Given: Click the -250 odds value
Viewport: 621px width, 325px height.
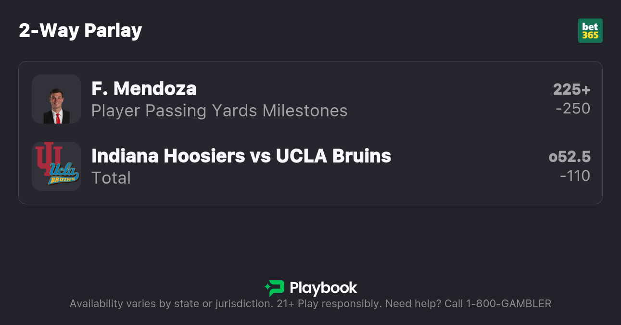Looking at the screenshot, I should [572, 109].
